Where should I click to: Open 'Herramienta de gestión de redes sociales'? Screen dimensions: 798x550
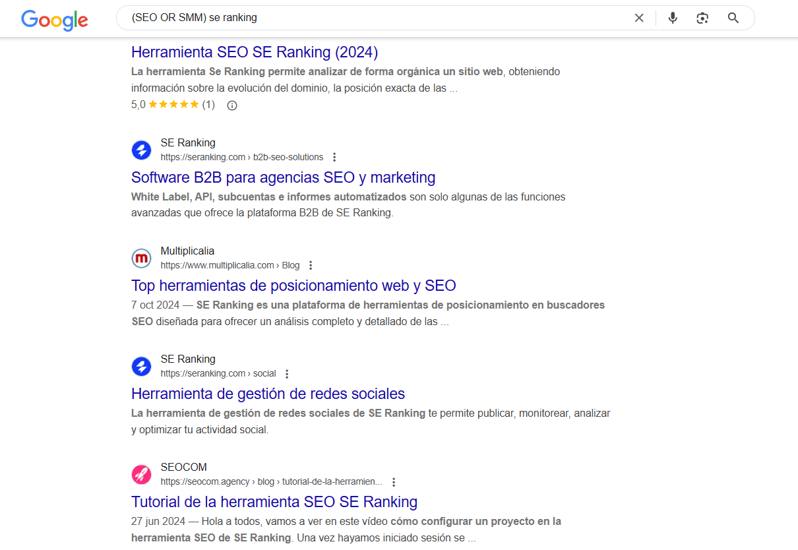click(268, 394)
